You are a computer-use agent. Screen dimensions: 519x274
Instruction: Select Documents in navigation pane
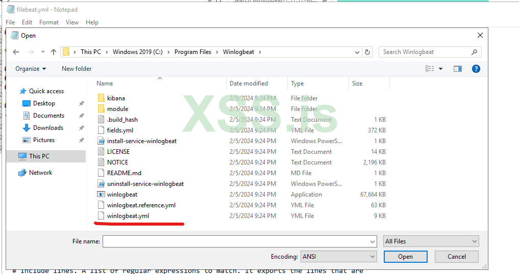pos(48,116)
